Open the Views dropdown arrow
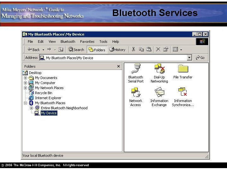Viewport: 227px width, 170px height. (x=181, y=50)
